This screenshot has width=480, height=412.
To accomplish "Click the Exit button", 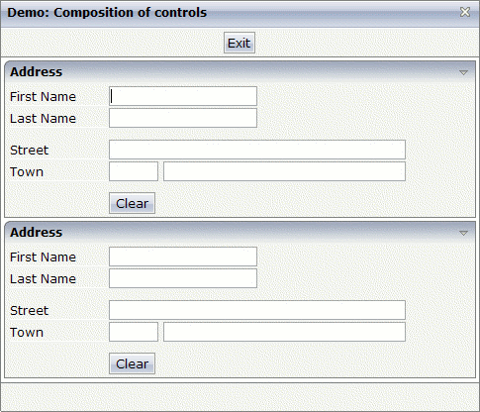I will click(x=240, y=43).
